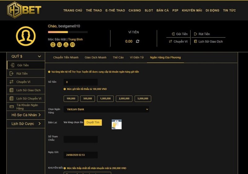
Task: Click the email verification security icon
Action: (x=59, y=45)
